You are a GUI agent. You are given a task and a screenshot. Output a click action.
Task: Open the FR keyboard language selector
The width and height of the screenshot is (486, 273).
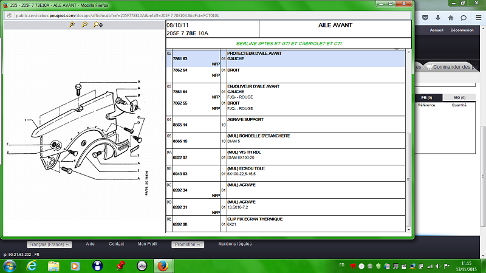[342, 265]
